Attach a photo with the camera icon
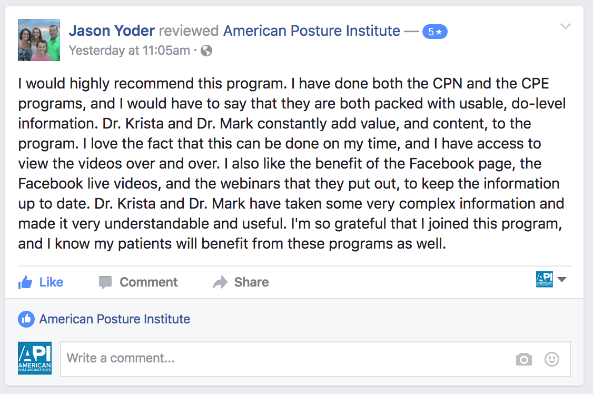The image size is (593, 394). tap(523, 359)
